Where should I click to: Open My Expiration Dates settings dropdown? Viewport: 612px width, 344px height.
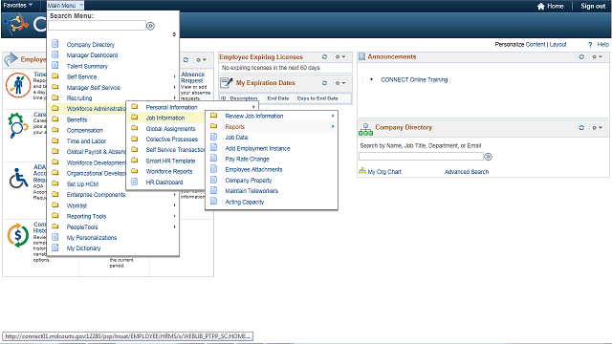point(340,83)
